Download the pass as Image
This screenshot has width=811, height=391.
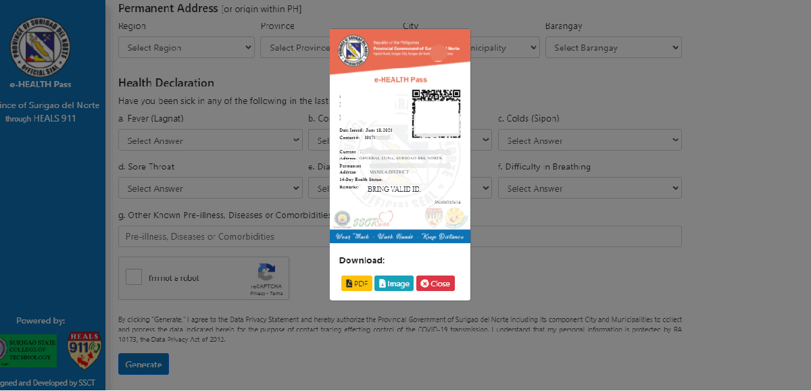coord(394,284)
